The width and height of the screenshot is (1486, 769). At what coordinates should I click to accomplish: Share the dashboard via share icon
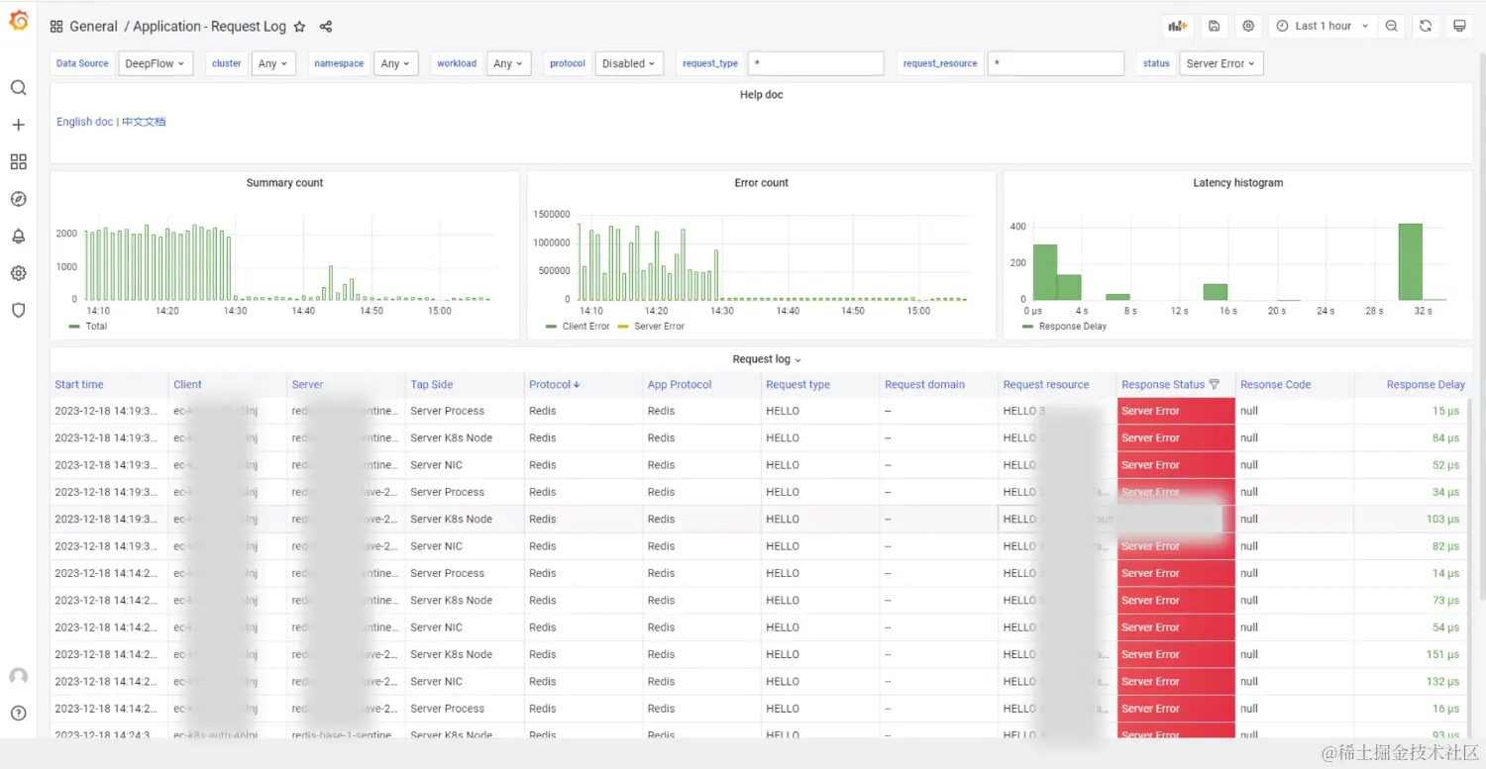point(326,27)
